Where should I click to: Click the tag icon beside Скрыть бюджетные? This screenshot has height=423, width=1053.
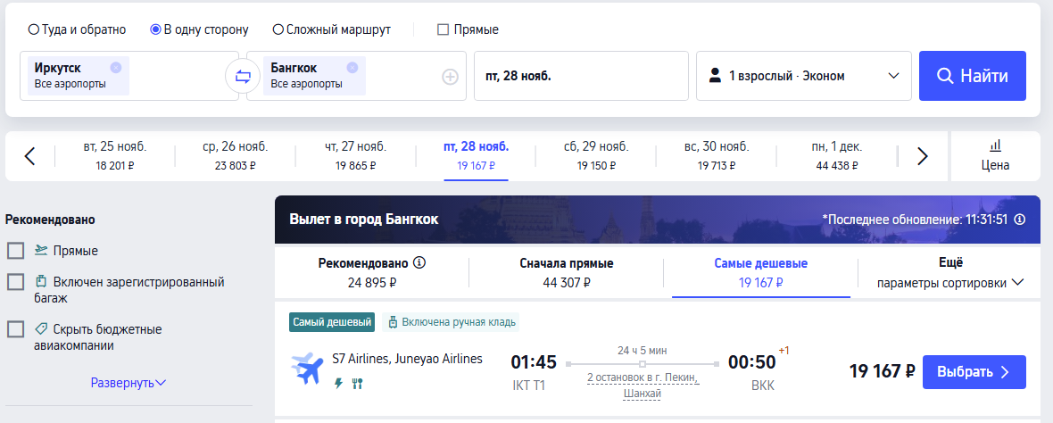tap(41, 329)
